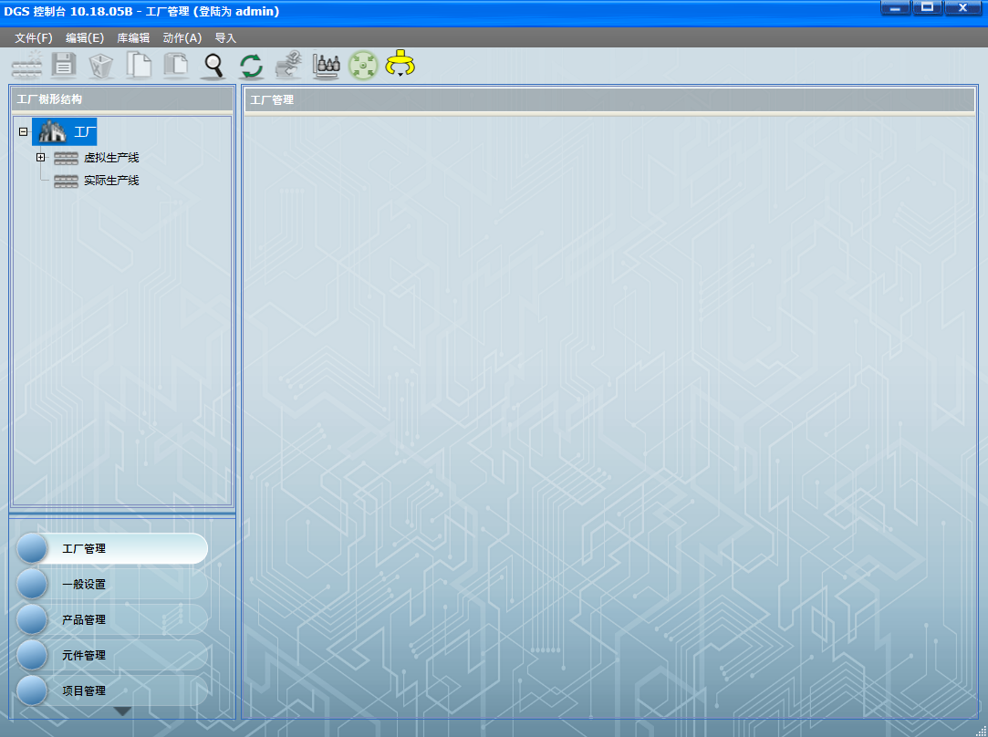
Task: Click the yellow robot gripper icon
Action: [x=400, y=65]
